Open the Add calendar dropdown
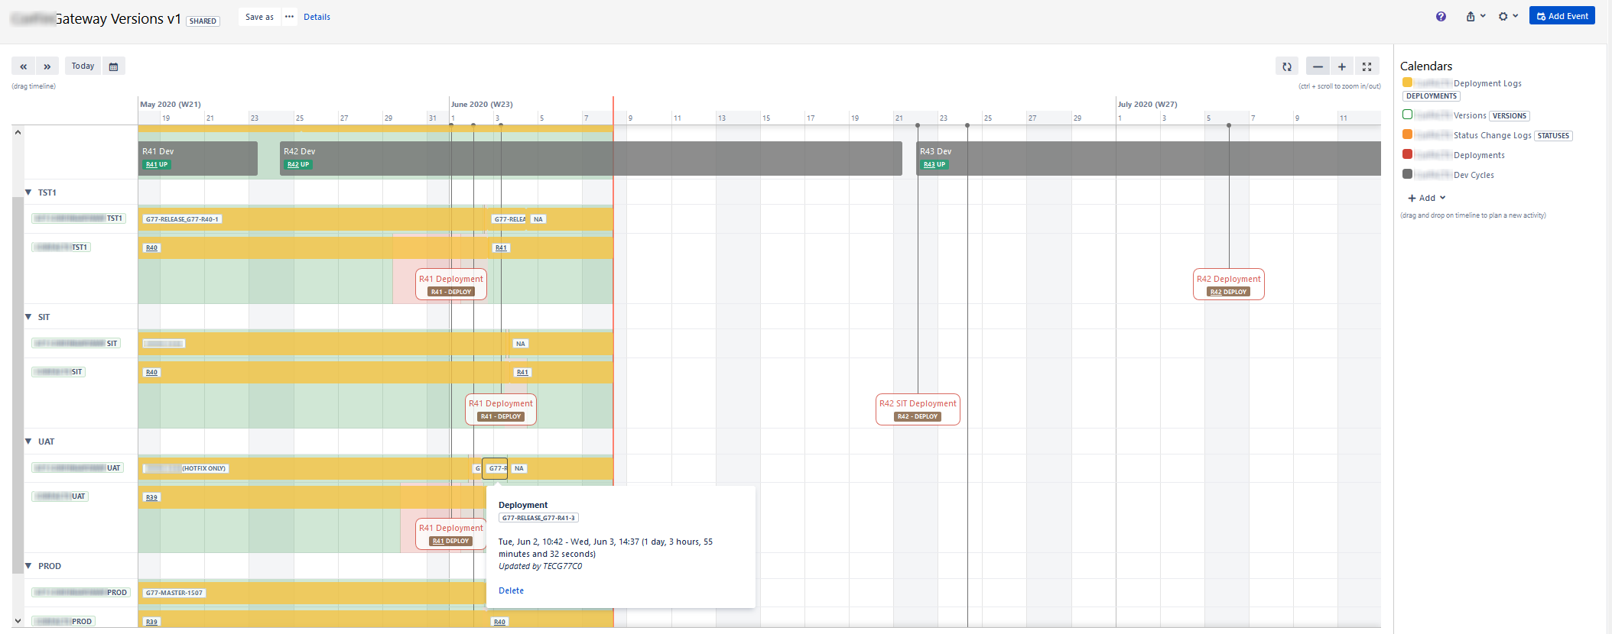This screenshot has width=1612, height=634. pyautogui.click(x=1427, y=198)
